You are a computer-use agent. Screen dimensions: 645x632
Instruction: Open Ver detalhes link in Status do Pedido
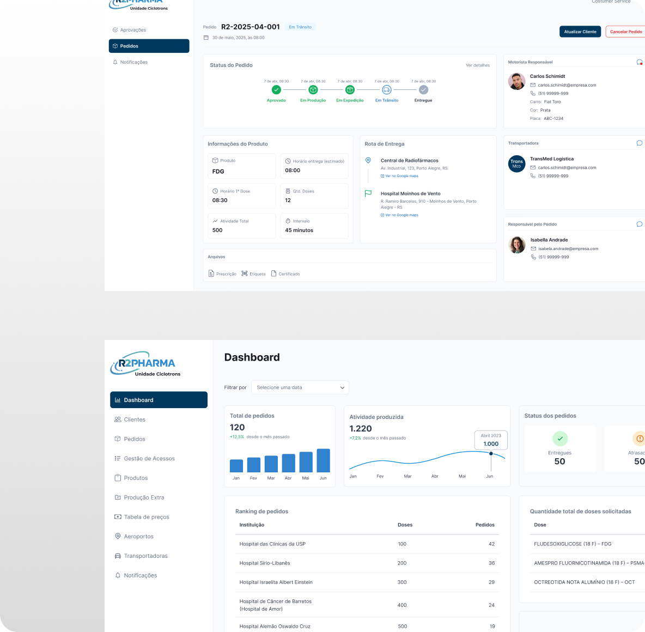coord(478,65)
